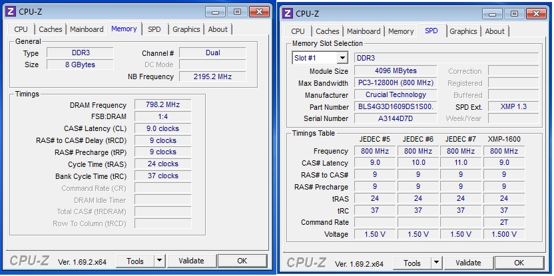Click the JEDEC #5 column header
The image size is (554, 276).
[374, 140]
